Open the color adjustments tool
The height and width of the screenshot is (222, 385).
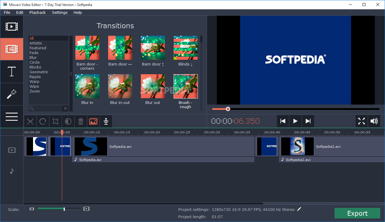(68, 121)
